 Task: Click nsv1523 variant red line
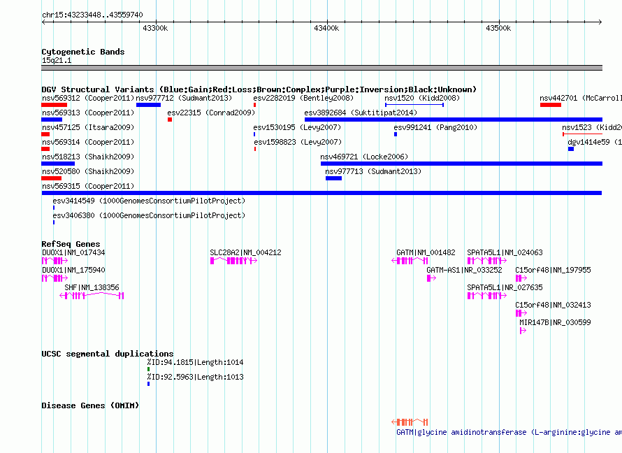(582, 134)
